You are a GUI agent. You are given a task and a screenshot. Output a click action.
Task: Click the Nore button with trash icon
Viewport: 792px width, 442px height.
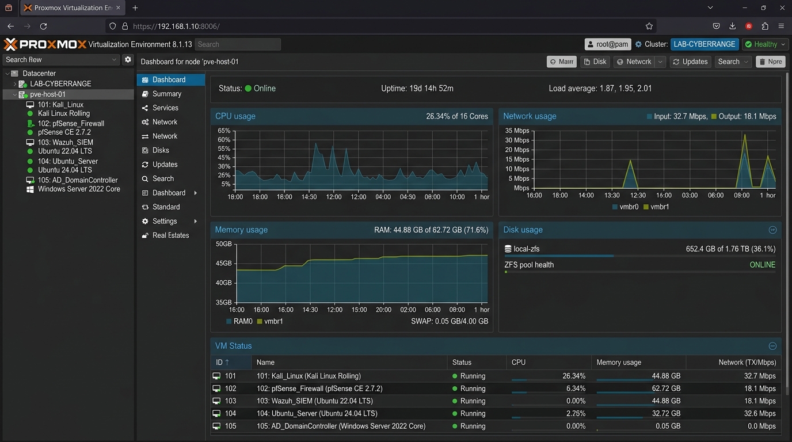[770, 62]
